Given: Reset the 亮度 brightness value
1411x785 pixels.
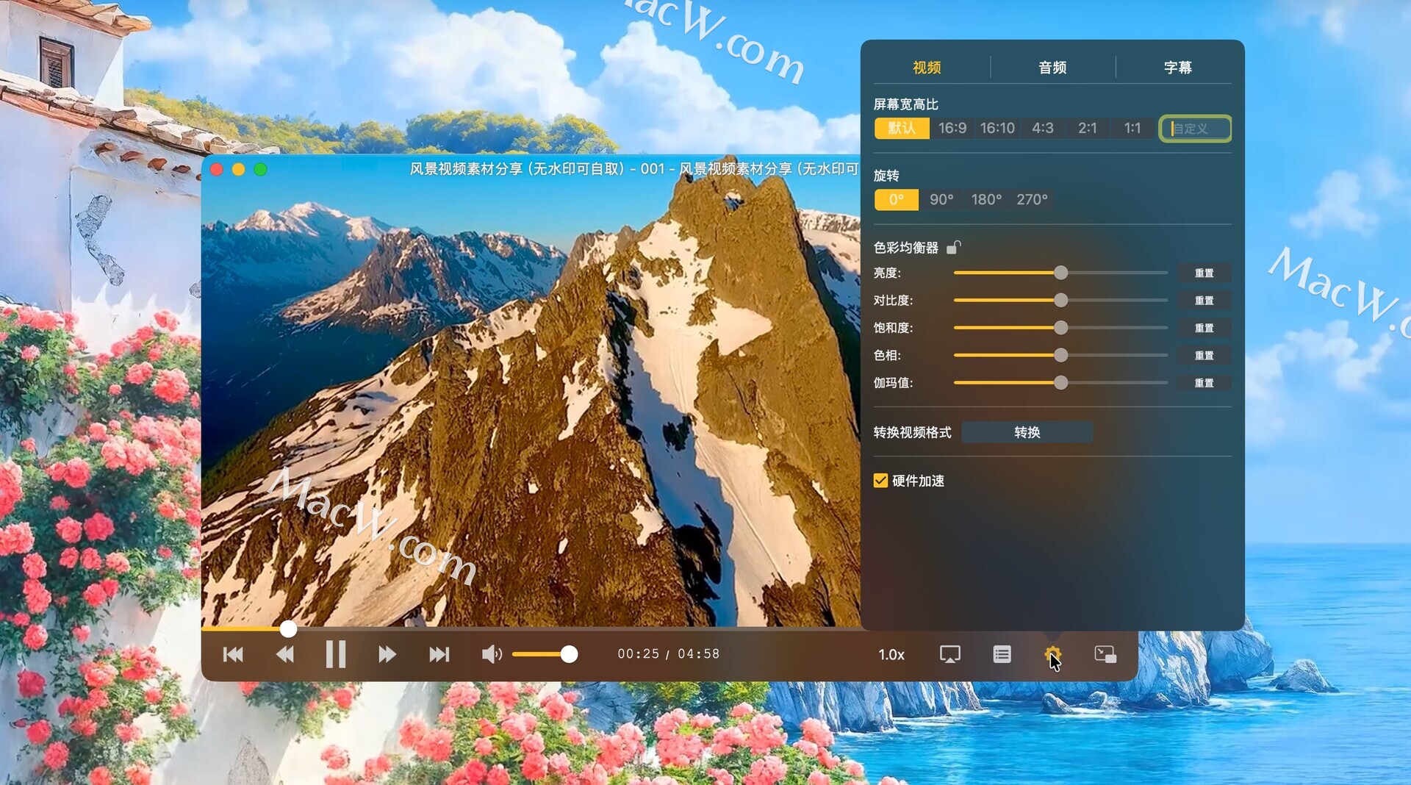Looking at the screenshot, I should (1204, 273).
